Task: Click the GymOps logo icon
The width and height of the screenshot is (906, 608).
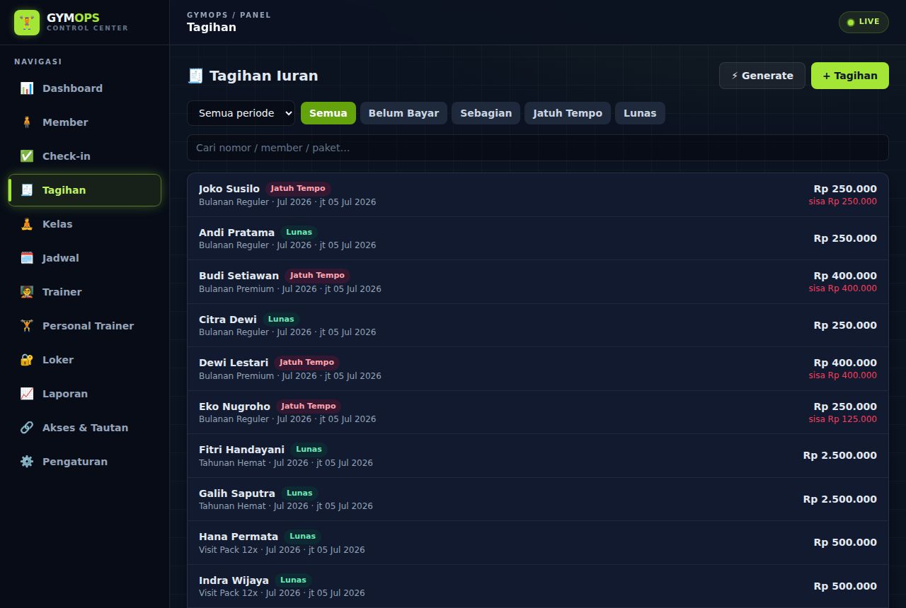Action: pyautogui.click(x=27, y=23)
